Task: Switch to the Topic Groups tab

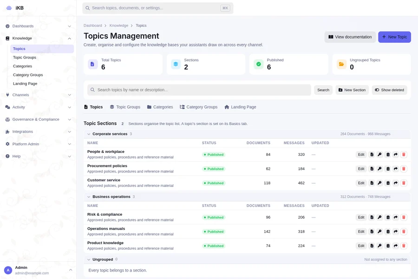Action: tap(125, 107)
